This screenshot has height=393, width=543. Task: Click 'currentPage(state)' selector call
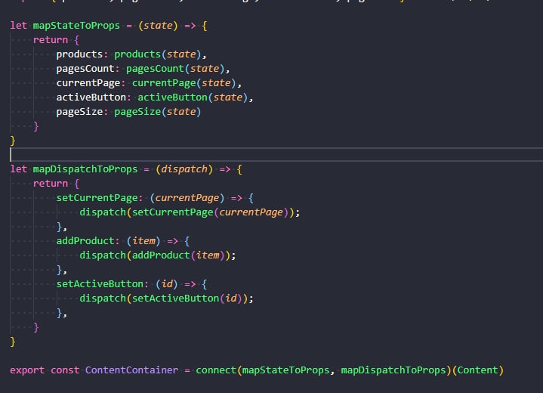(184, 83)
